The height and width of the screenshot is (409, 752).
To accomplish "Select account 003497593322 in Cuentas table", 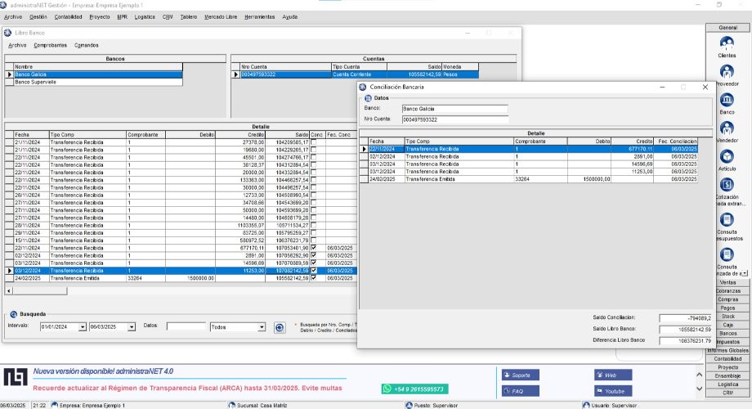I will (x=356, y=74).
